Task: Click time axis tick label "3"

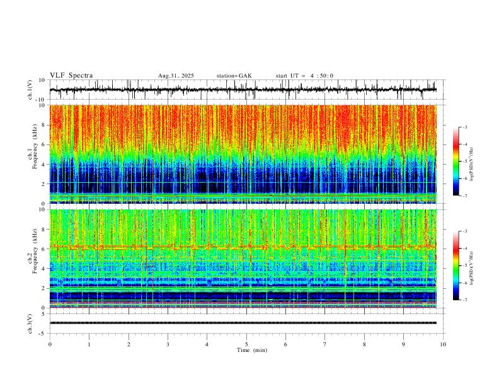Action: (x=168, y=344)
